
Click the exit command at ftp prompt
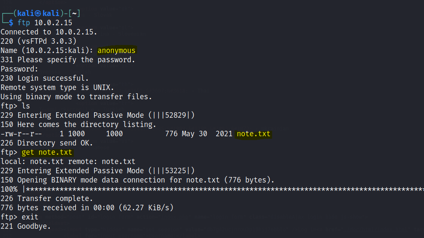(x=30, y=217)
